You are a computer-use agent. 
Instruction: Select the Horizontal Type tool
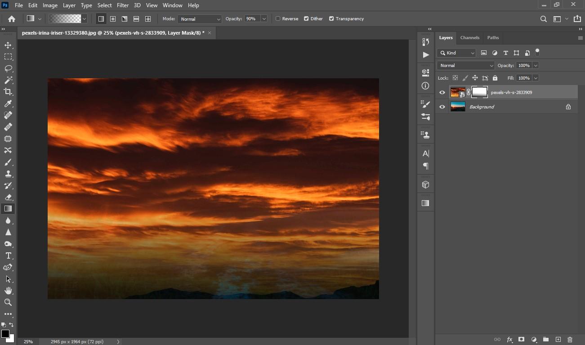coord(8,255)
